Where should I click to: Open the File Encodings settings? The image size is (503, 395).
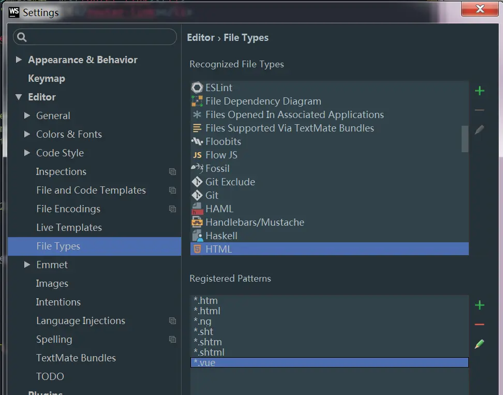[x=68, y=209]
